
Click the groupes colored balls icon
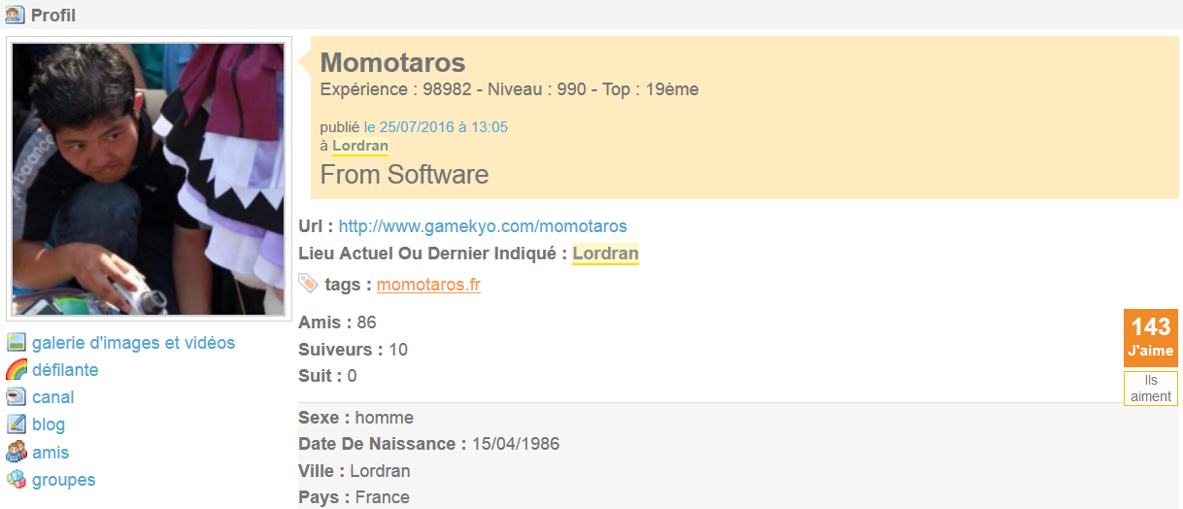[17, 480]
